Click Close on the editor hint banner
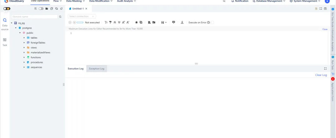The image size is (336, 138). (x=324, y=29)
